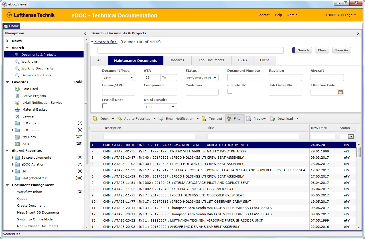Viewport: 365px width, 239px height.
Task: Click the Search button
Action: 303,50
